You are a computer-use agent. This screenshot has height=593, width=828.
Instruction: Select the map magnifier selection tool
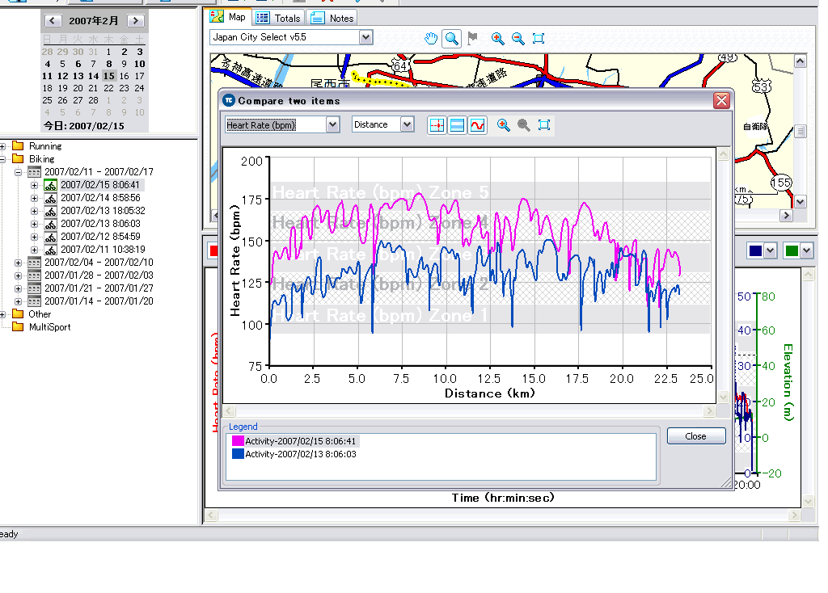coord(452,38)
